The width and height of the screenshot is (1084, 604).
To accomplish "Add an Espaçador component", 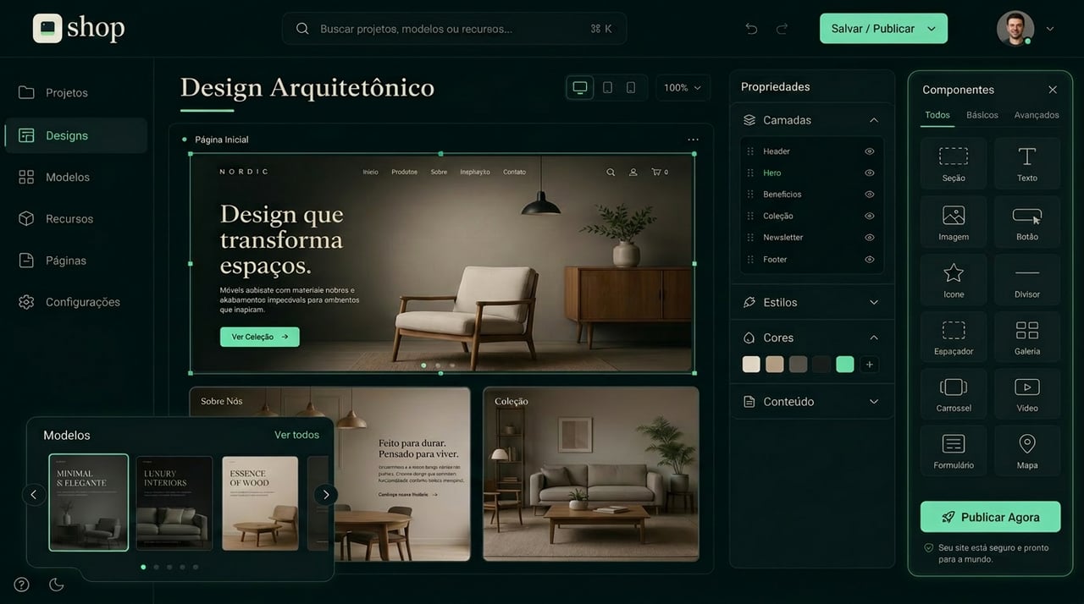I will (x=954, y=337).
